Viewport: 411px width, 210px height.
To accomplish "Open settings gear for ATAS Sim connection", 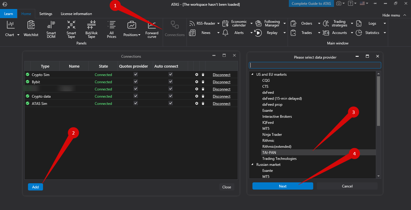I will pos(197,103).
